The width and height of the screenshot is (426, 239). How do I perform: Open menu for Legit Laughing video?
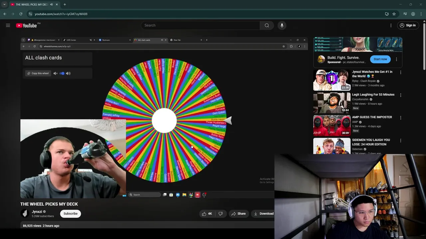401,95
